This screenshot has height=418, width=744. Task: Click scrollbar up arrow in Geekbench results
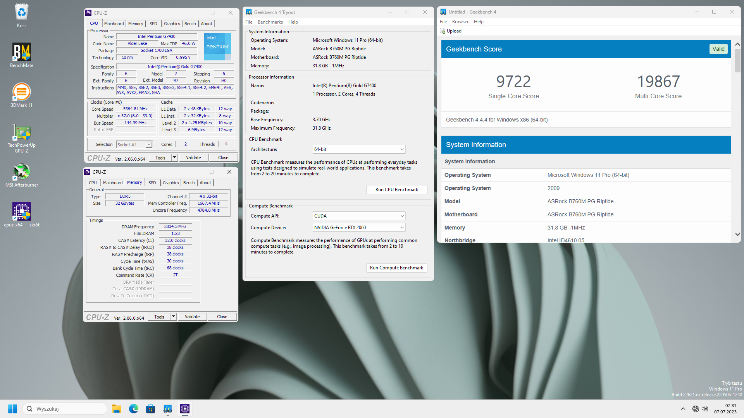[737, 45]
